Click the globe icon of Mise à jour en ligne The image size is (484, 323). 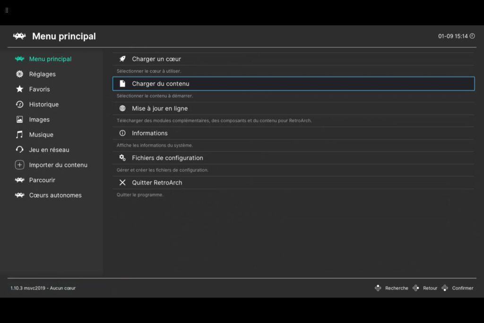tap(122, 108)
